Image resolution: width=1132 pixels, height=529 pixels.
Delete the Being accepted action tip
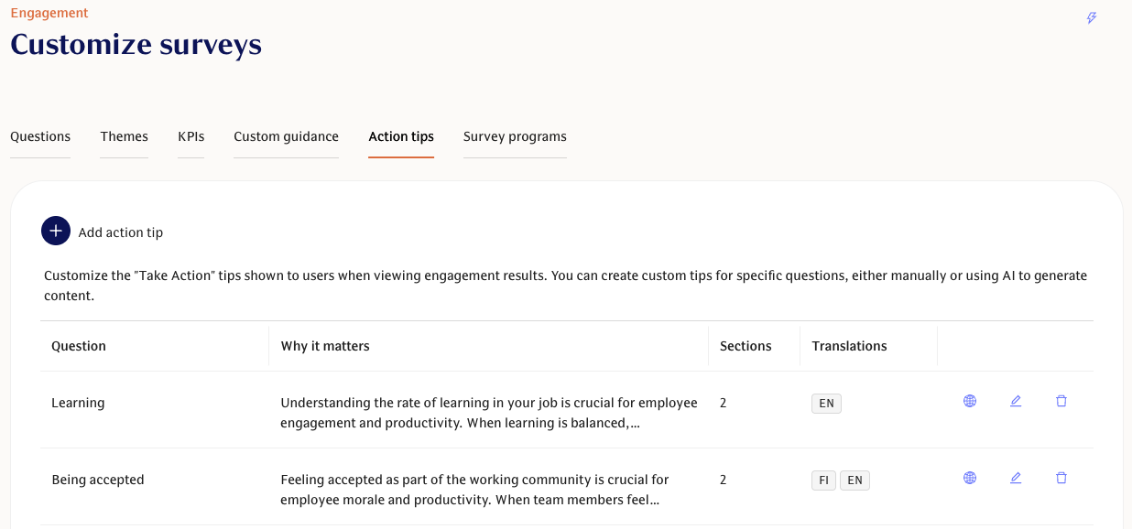(1061, 478)
